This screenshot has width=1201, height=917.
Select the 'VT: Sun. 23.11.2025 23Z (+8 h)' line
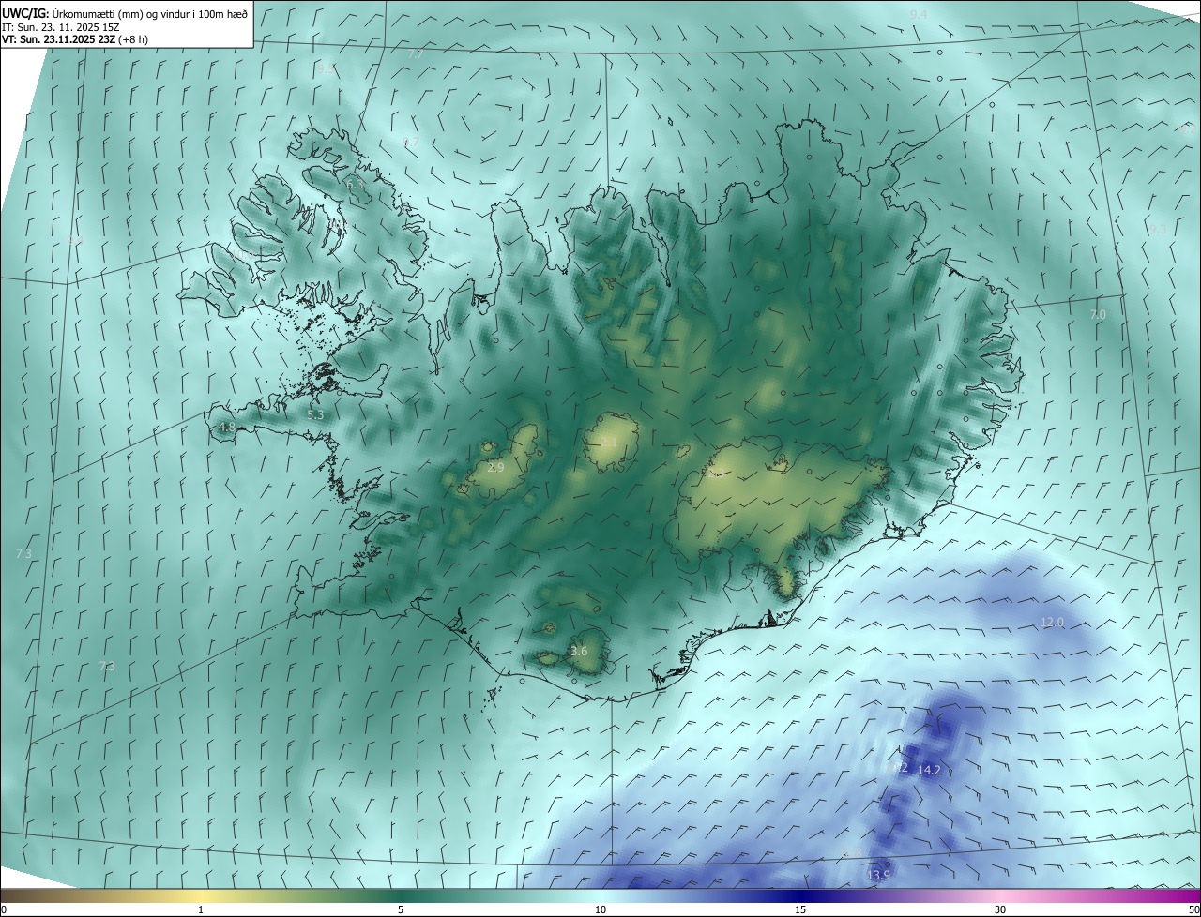pyautogui.click(x=75, y=39)
